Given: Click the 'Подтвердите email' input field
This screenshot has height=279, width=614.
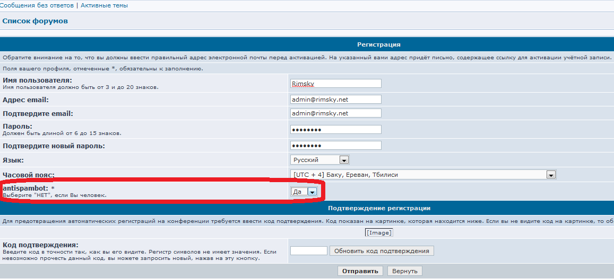Looking at the screenshot, I should pyautogui.click(x=335, y=113).
